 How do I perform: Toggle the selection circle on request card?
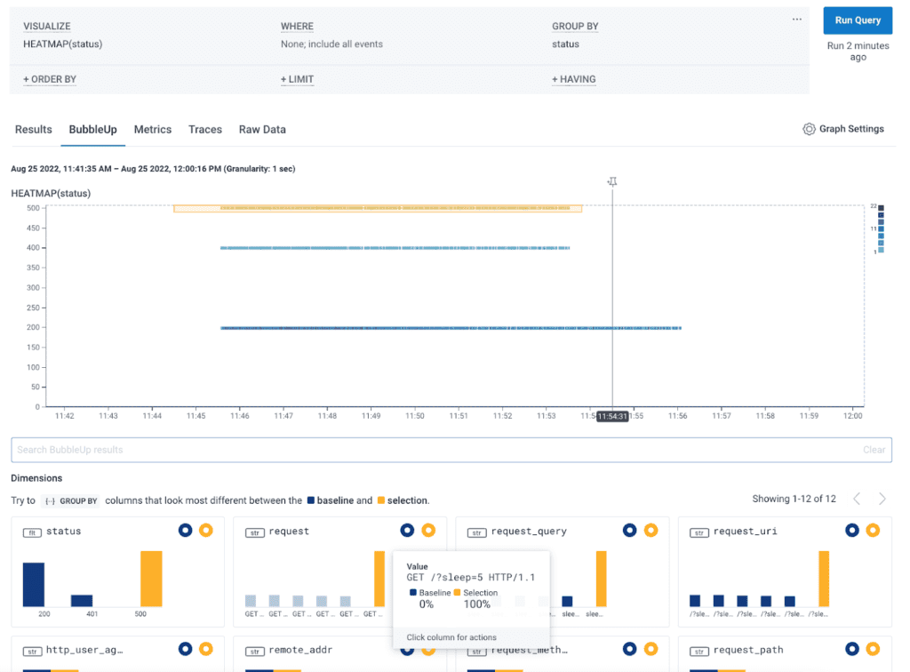coord(428,531)
